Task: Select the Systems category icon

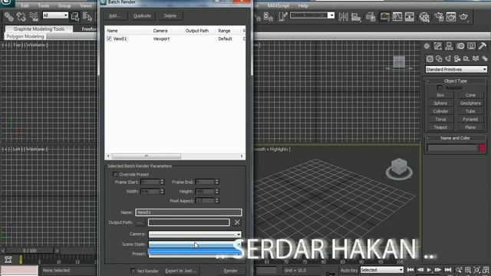Action: click(485, 58)
